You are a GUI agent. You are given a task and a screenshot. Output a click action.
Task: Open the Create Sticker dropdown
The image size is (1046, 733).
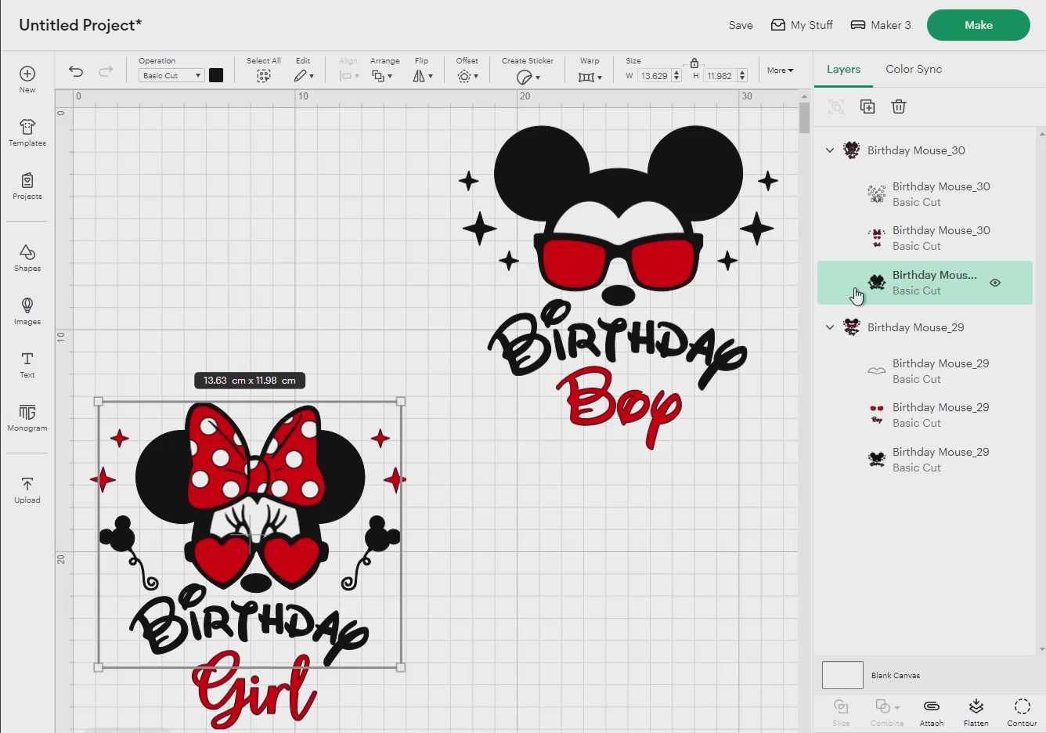point(528,77)
